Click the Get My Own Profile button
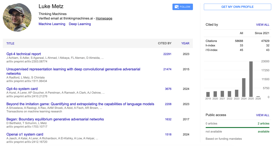 (237, 7)
